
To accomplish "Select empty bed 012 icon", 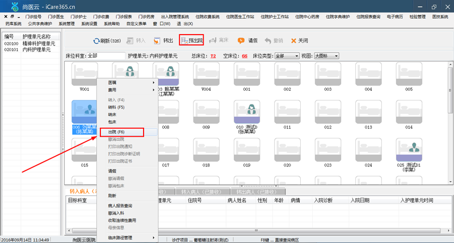I will point(328,112).
